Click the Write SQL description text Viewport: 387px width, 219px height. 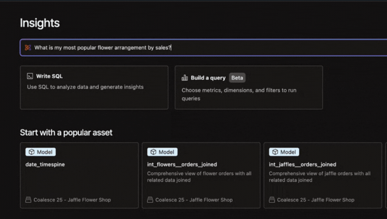click(85, 87)
